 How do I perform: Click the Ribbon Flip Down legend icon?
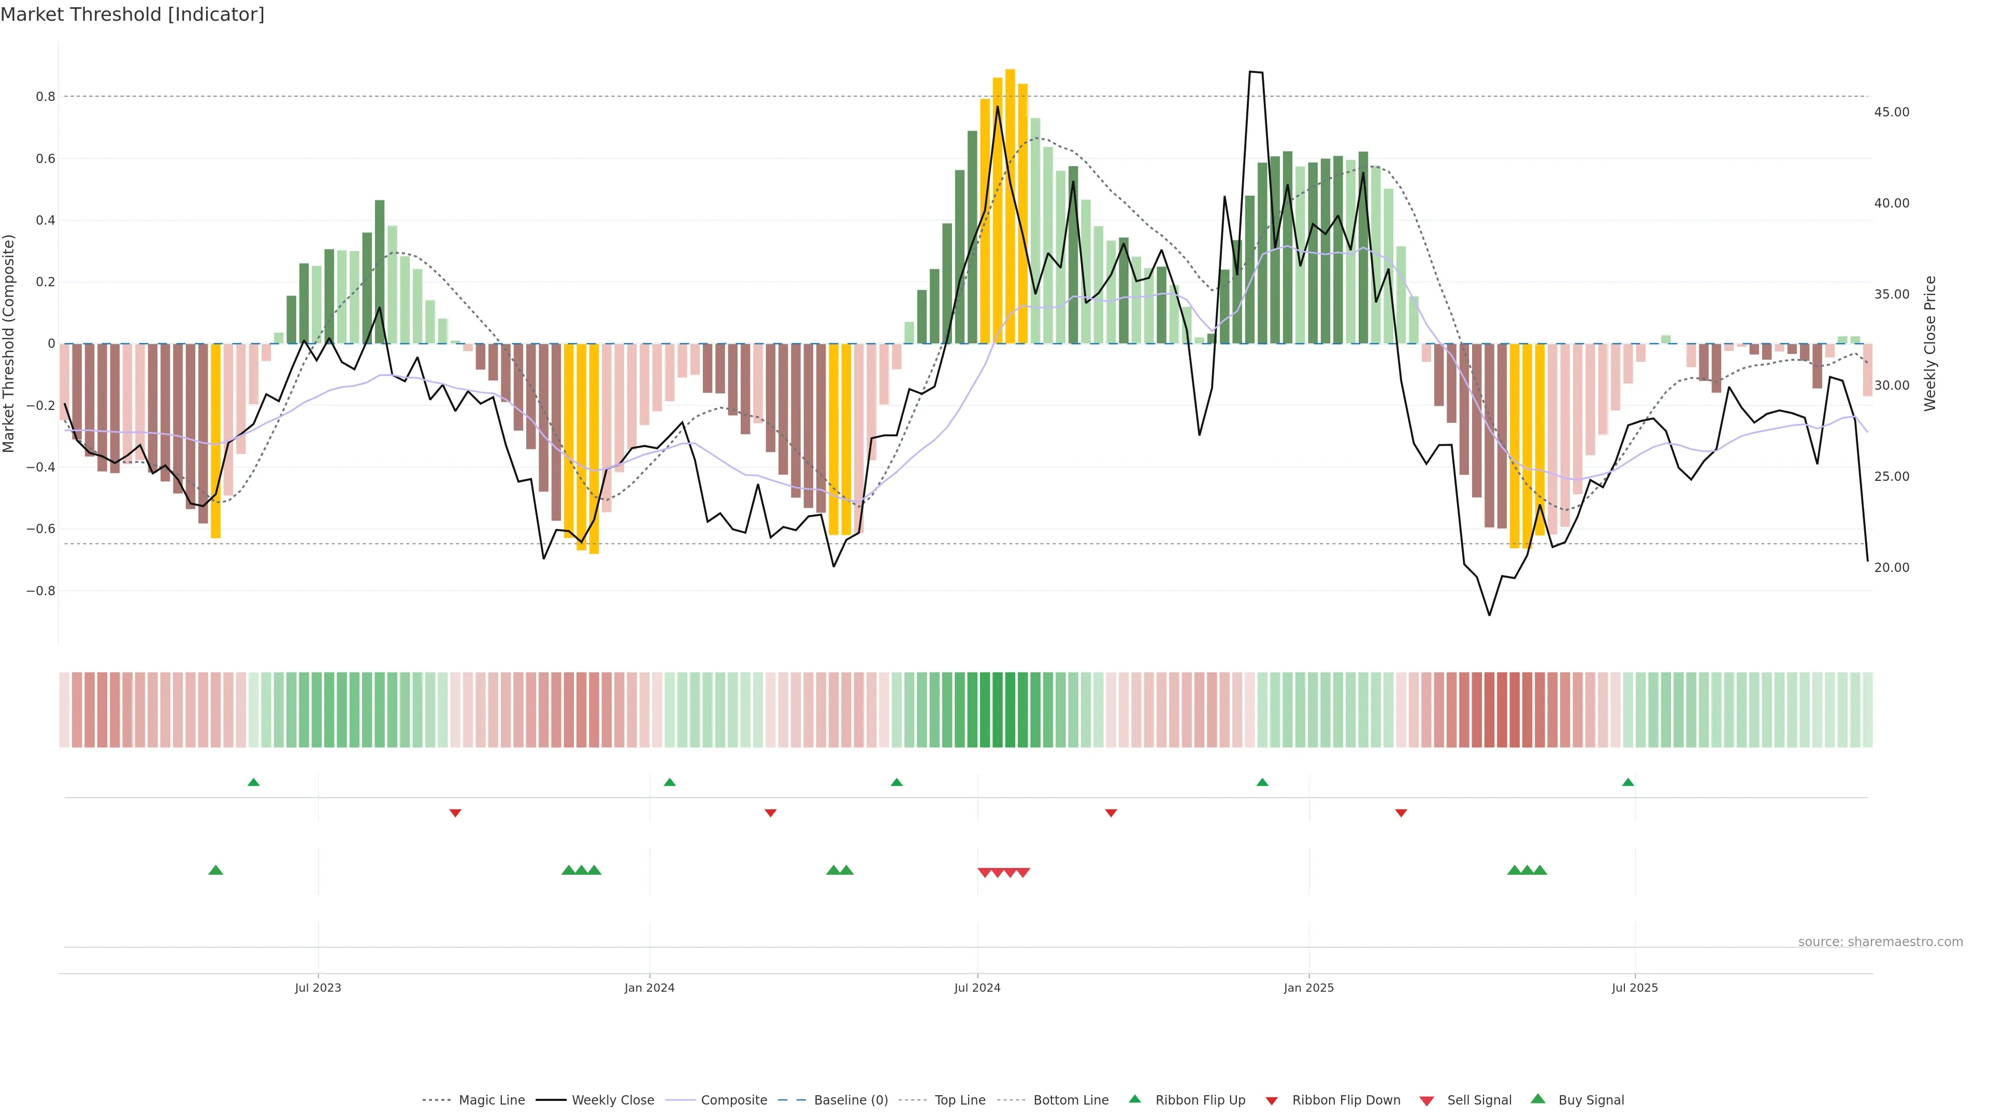[1272, 1100]
